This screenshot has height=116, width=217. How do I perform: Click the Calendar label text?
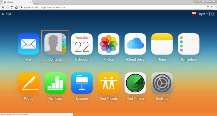click(x=82, y=59)
